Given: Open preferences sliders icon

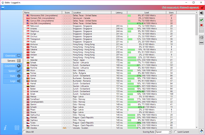Looking at the screenshot, I should tap(17, 128).
